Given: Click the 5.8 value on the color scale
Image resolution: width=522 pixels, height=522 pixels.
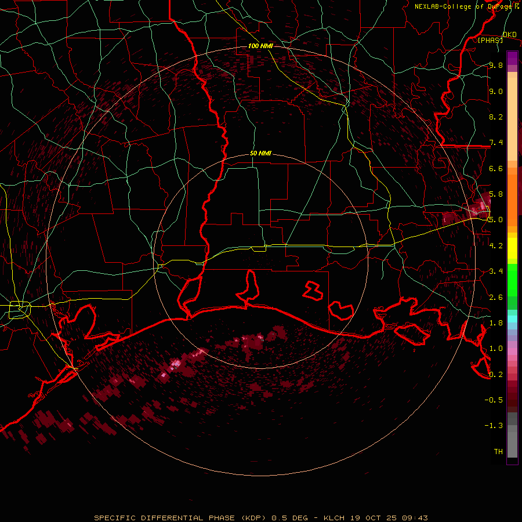Looking at the screenshot, I should coord(496,194).
